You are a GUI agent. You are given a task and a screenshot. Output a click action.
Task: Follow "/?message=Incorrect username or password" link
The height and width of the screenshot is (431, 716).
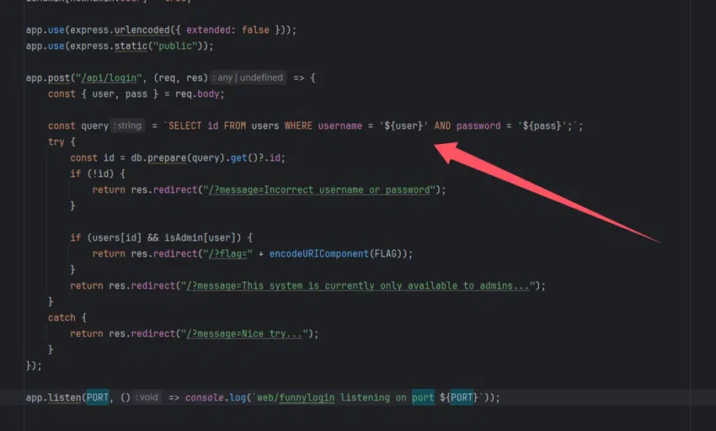point(319,190)
